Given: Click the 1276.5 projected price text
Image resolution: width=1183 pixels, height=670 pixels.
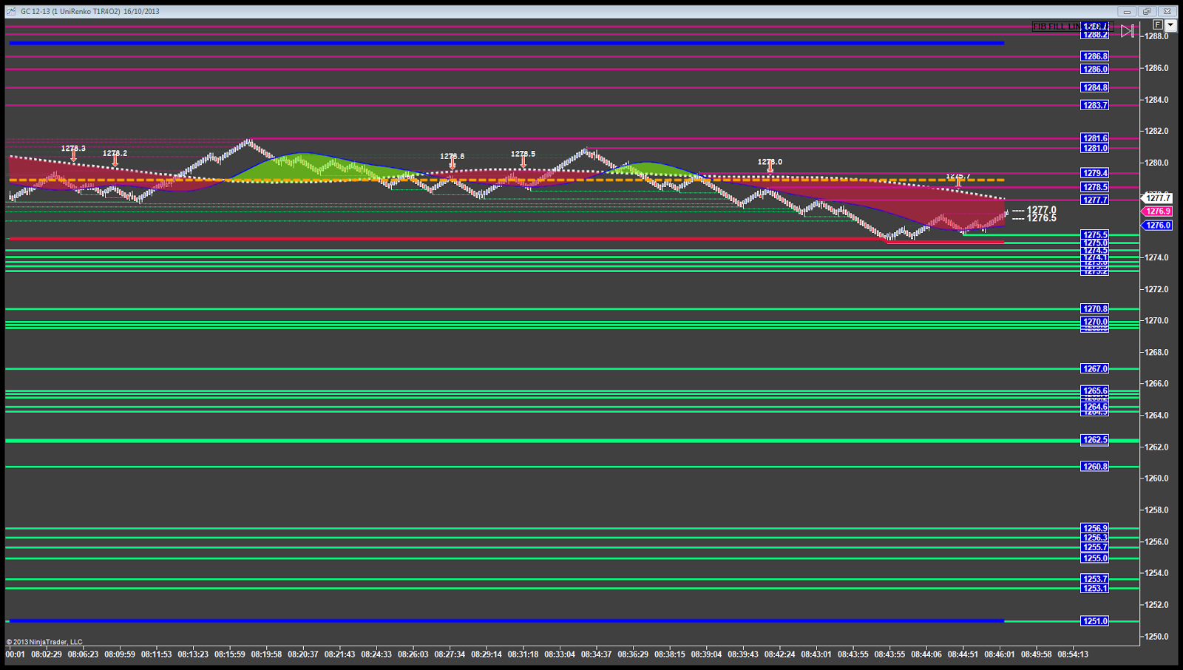Looking at the screenshot, I should pyautogui.click(x=1041, y=218).
